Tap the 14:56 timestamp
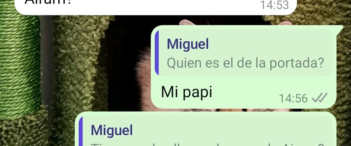 [293, 98]
